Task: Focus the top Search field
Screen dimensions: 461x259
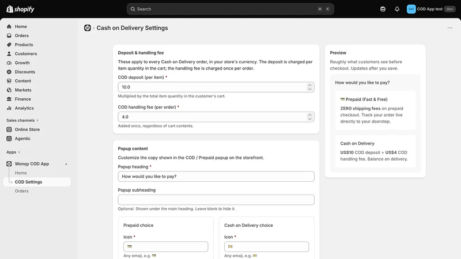Action: pyautogui.click(x=230, y=9)
